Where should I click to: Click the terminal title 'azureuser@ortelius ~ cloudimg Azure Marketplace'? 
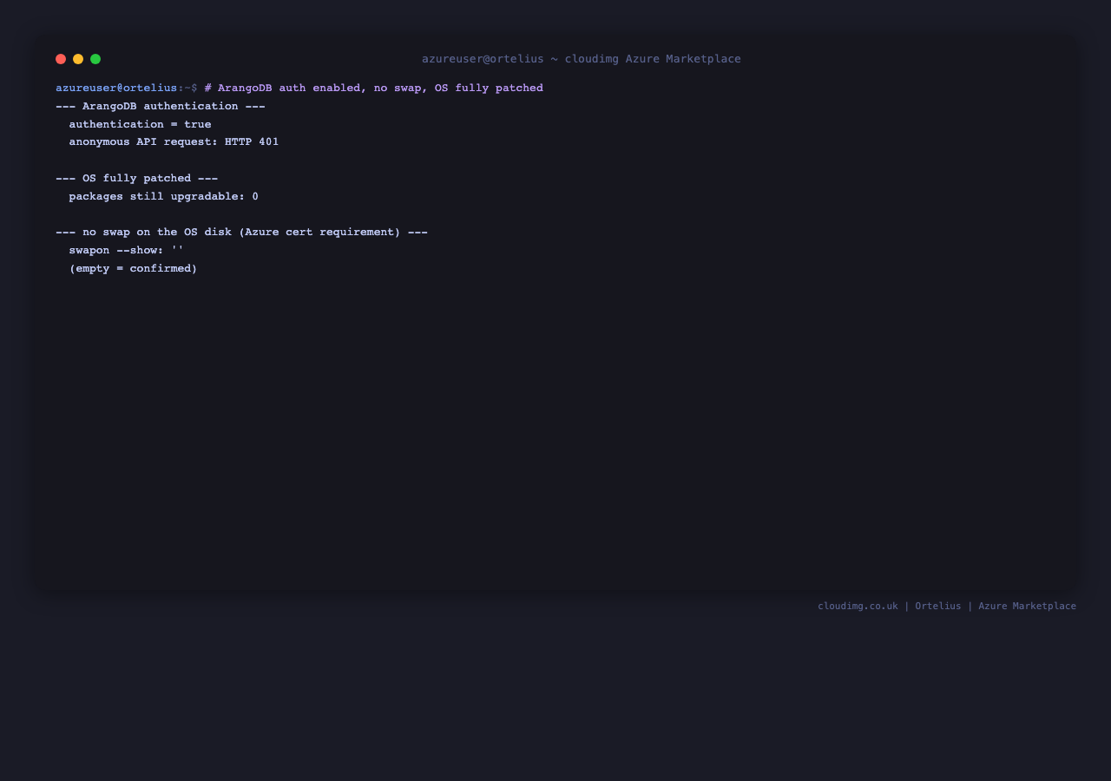click(582, 59)
